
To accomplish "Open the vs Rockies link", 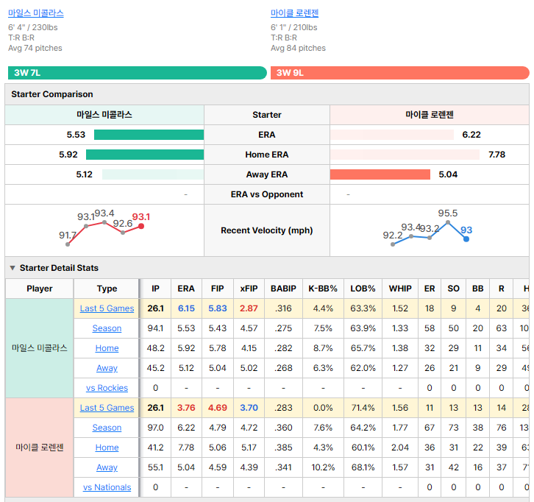I will click(107, 388).
